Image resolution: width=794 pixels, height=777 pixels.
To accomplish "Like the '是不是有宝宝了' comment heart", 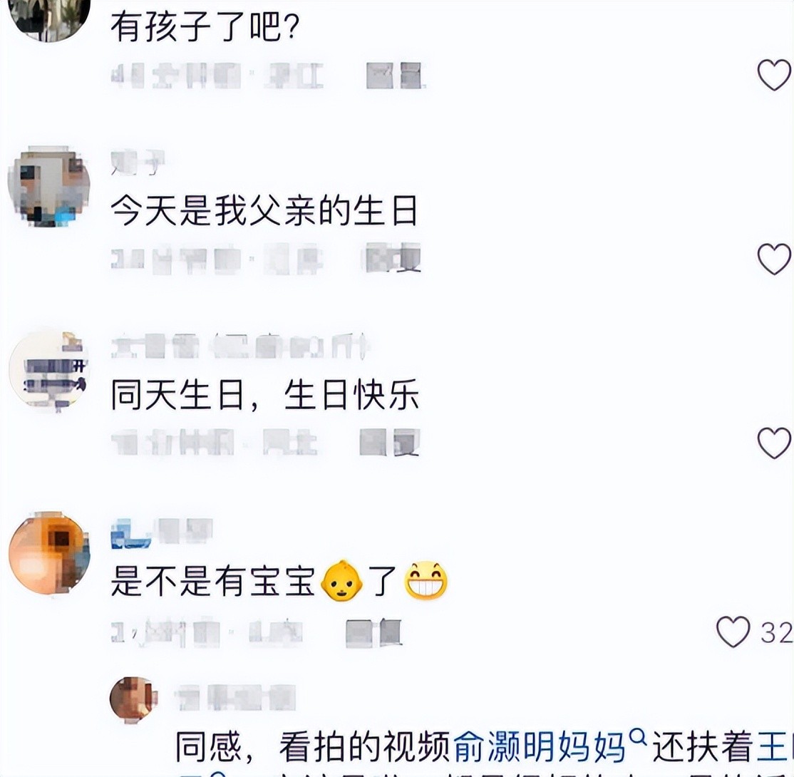I will coord(733,632).
